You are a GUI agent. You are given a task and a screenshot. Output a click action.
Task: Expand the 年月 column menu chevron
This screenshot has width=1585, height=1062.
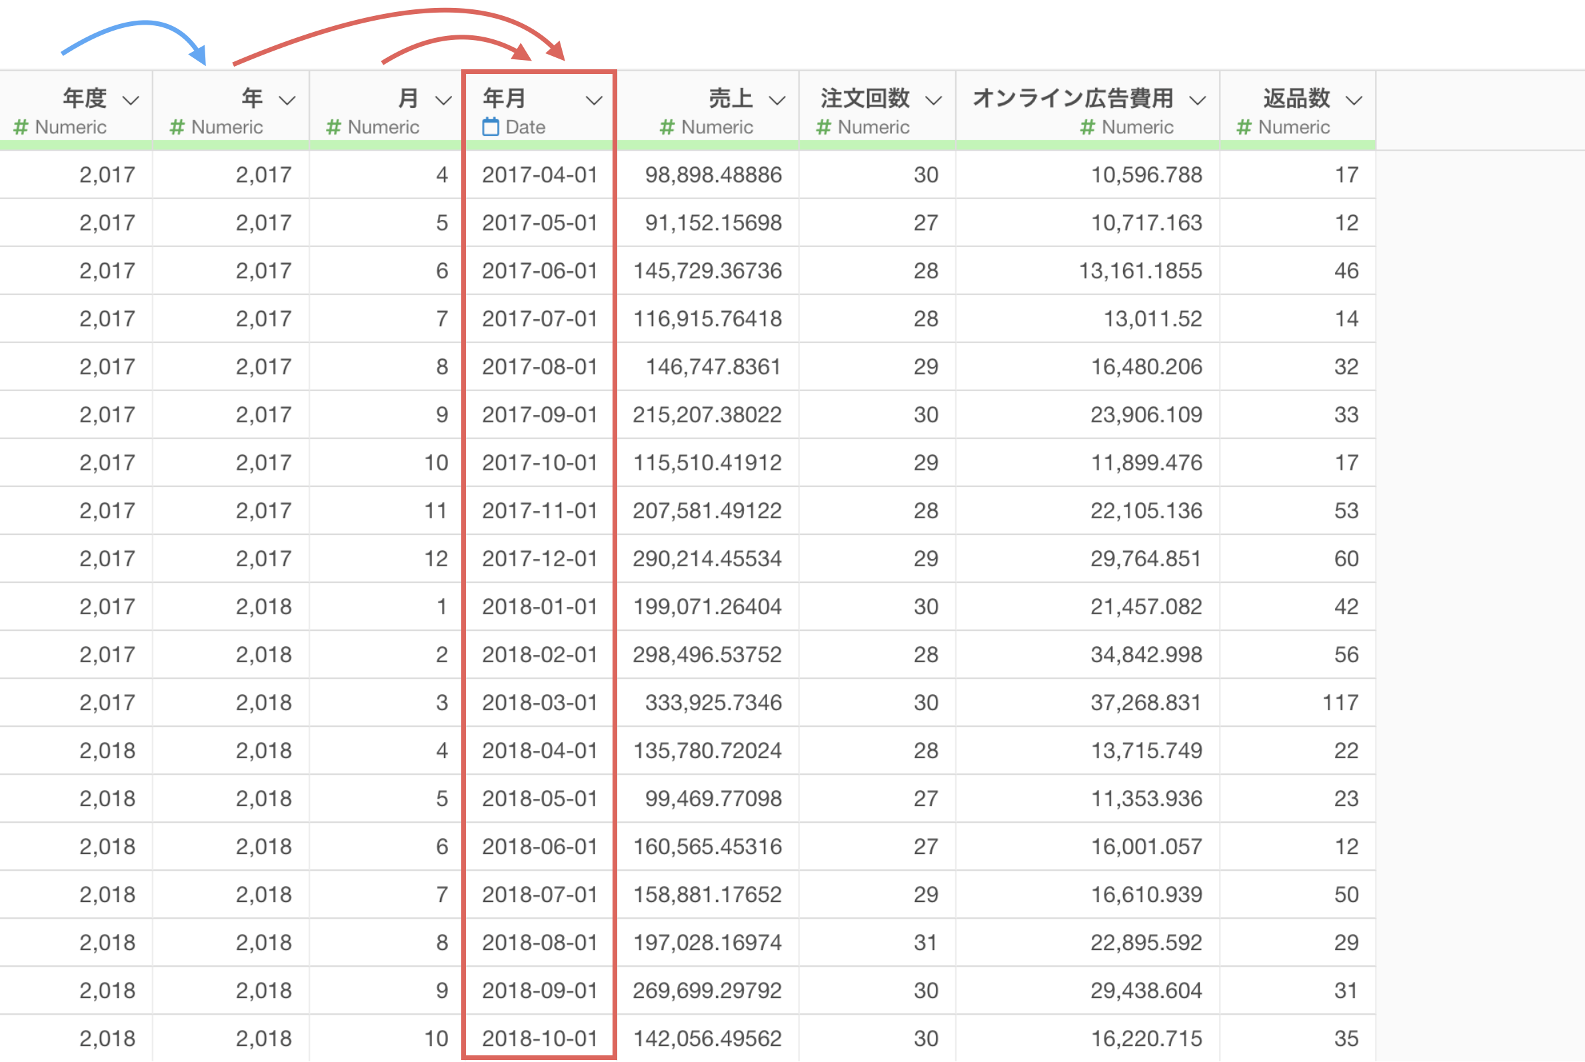(594, 101)
